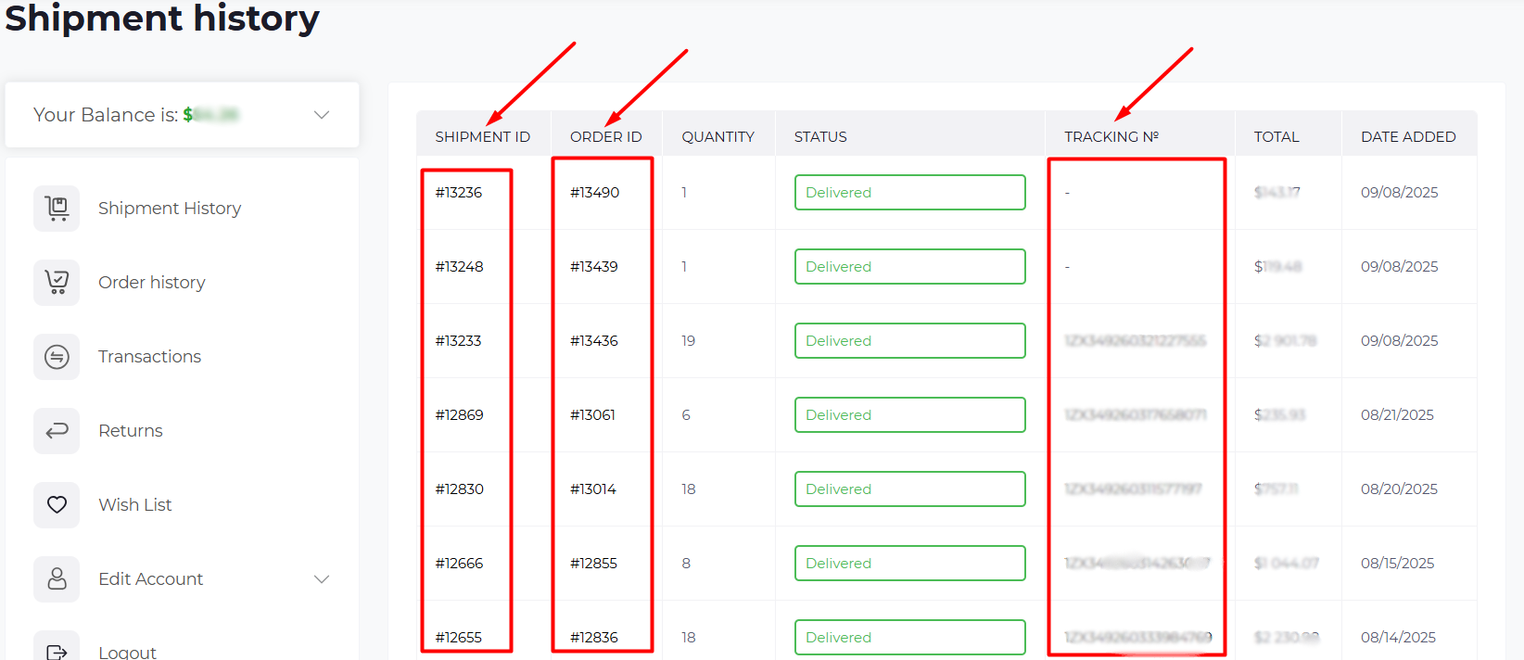
Task: Click Delivered status for shipment #13236
Action: click(x=910, y=193)
